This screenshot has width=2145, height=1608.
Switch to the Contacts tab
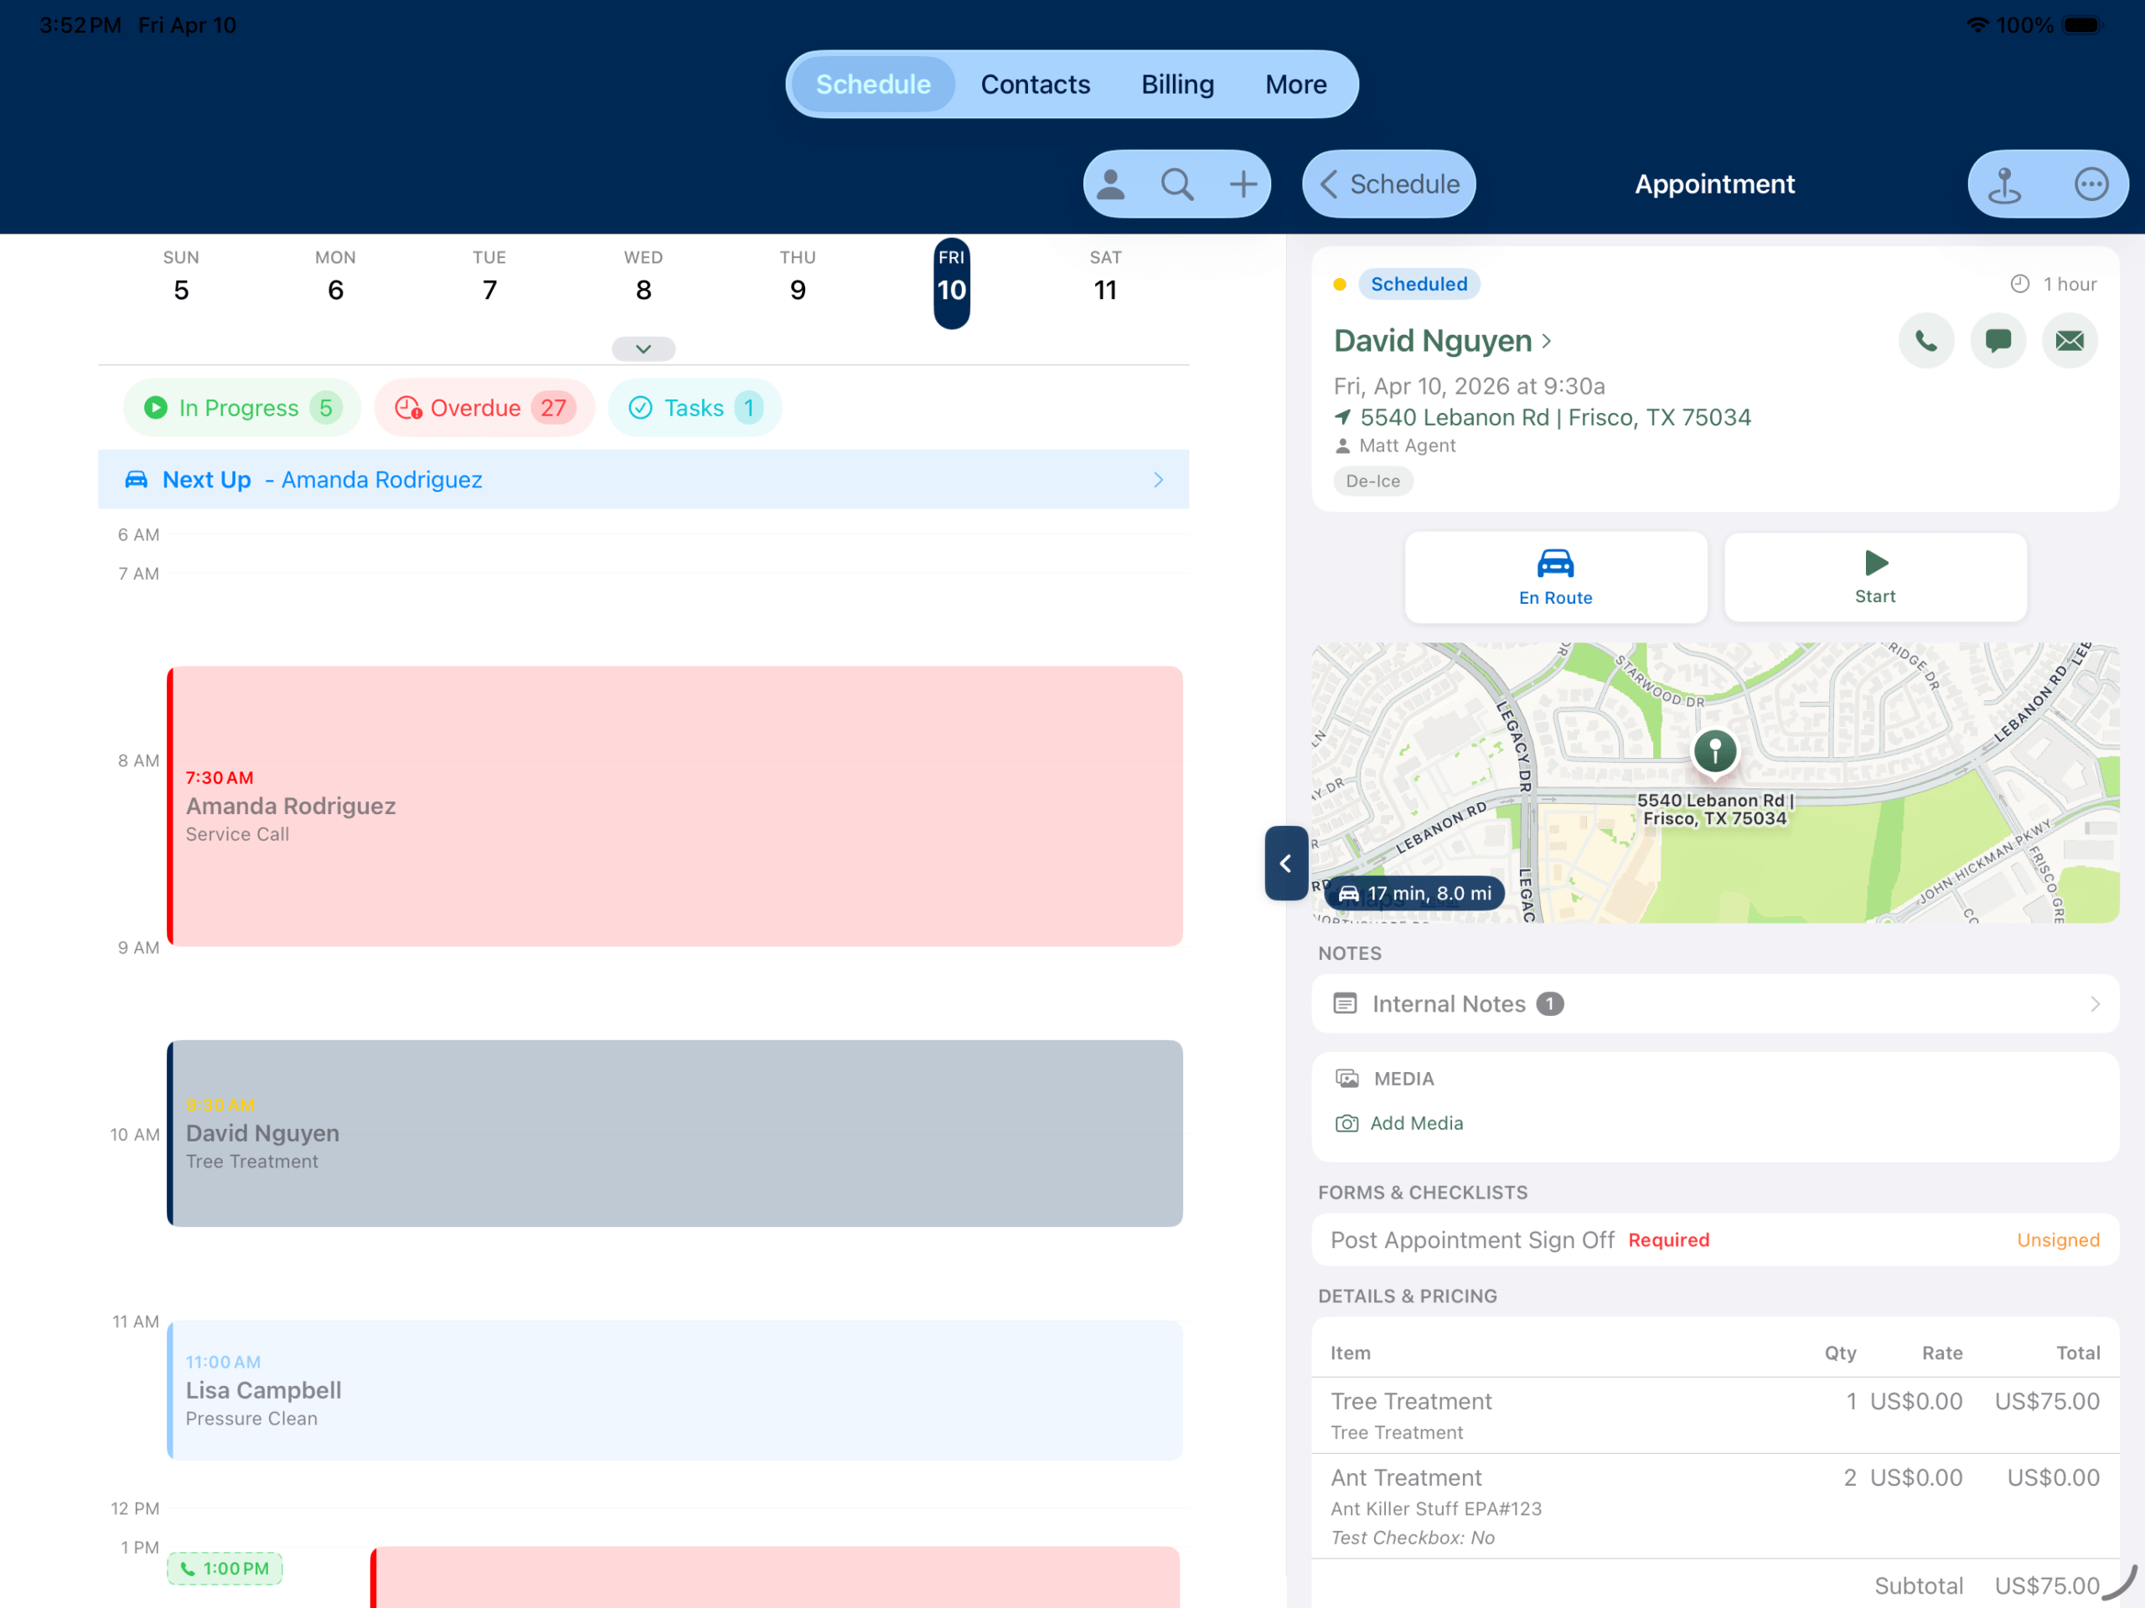click(x=1035, y=85)
